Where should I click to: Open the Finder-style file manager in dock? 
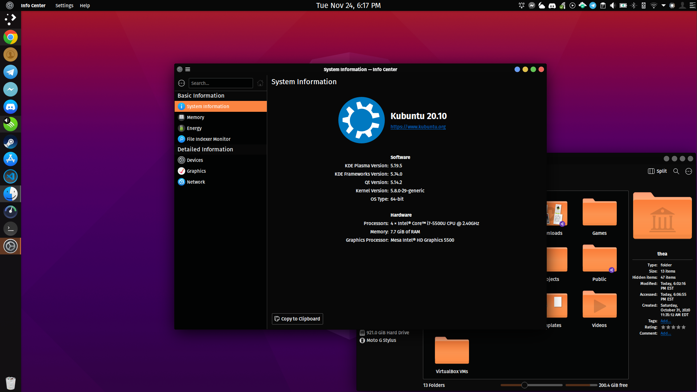tap(11, 194)
